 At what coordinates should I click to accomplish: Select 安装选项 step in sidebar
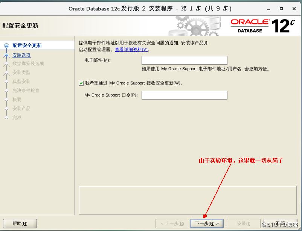21,55
